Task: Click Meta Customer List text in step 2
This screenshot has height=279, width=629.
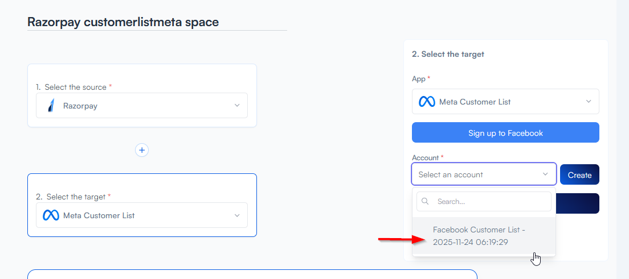Action: coord(99,215)
